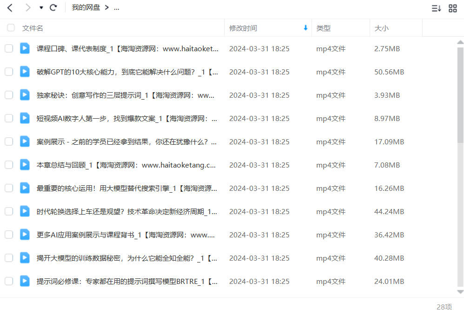Select file name 课程口碑、课代表制度_1

(127, 48)
